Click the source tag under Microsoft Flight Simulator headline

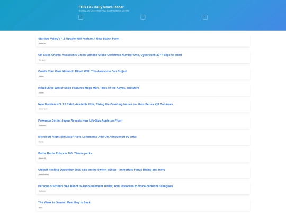point(41,142)
